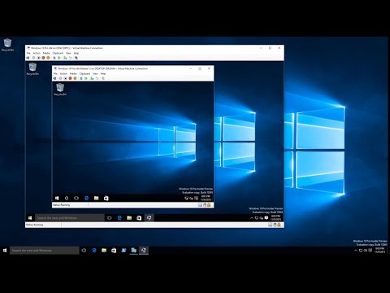Open Start menu inside outer VM
The image size is (390, 293).
pos(30,218)
